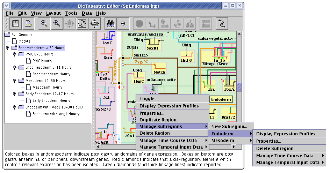Image resolution: width=330 pixels, height=173 pixels.
Task: Select New Subregion... menu entry
Action: click(x=229, y=127)
